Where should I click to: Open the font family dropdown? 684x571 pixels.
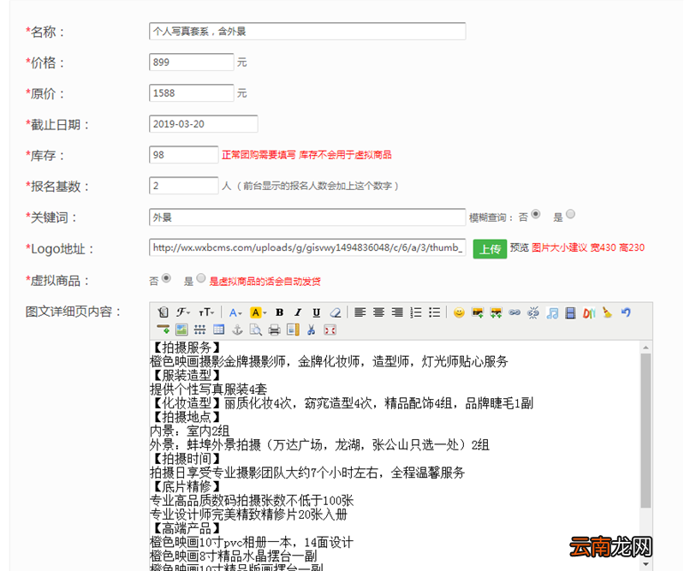[x=183, y=312]
